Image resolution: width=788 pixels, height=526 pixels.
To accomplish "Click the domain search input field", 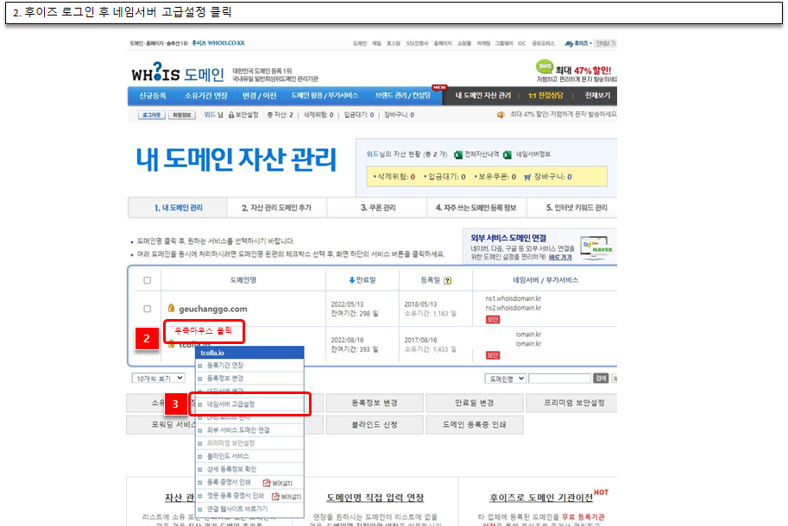I will point(559,379).
